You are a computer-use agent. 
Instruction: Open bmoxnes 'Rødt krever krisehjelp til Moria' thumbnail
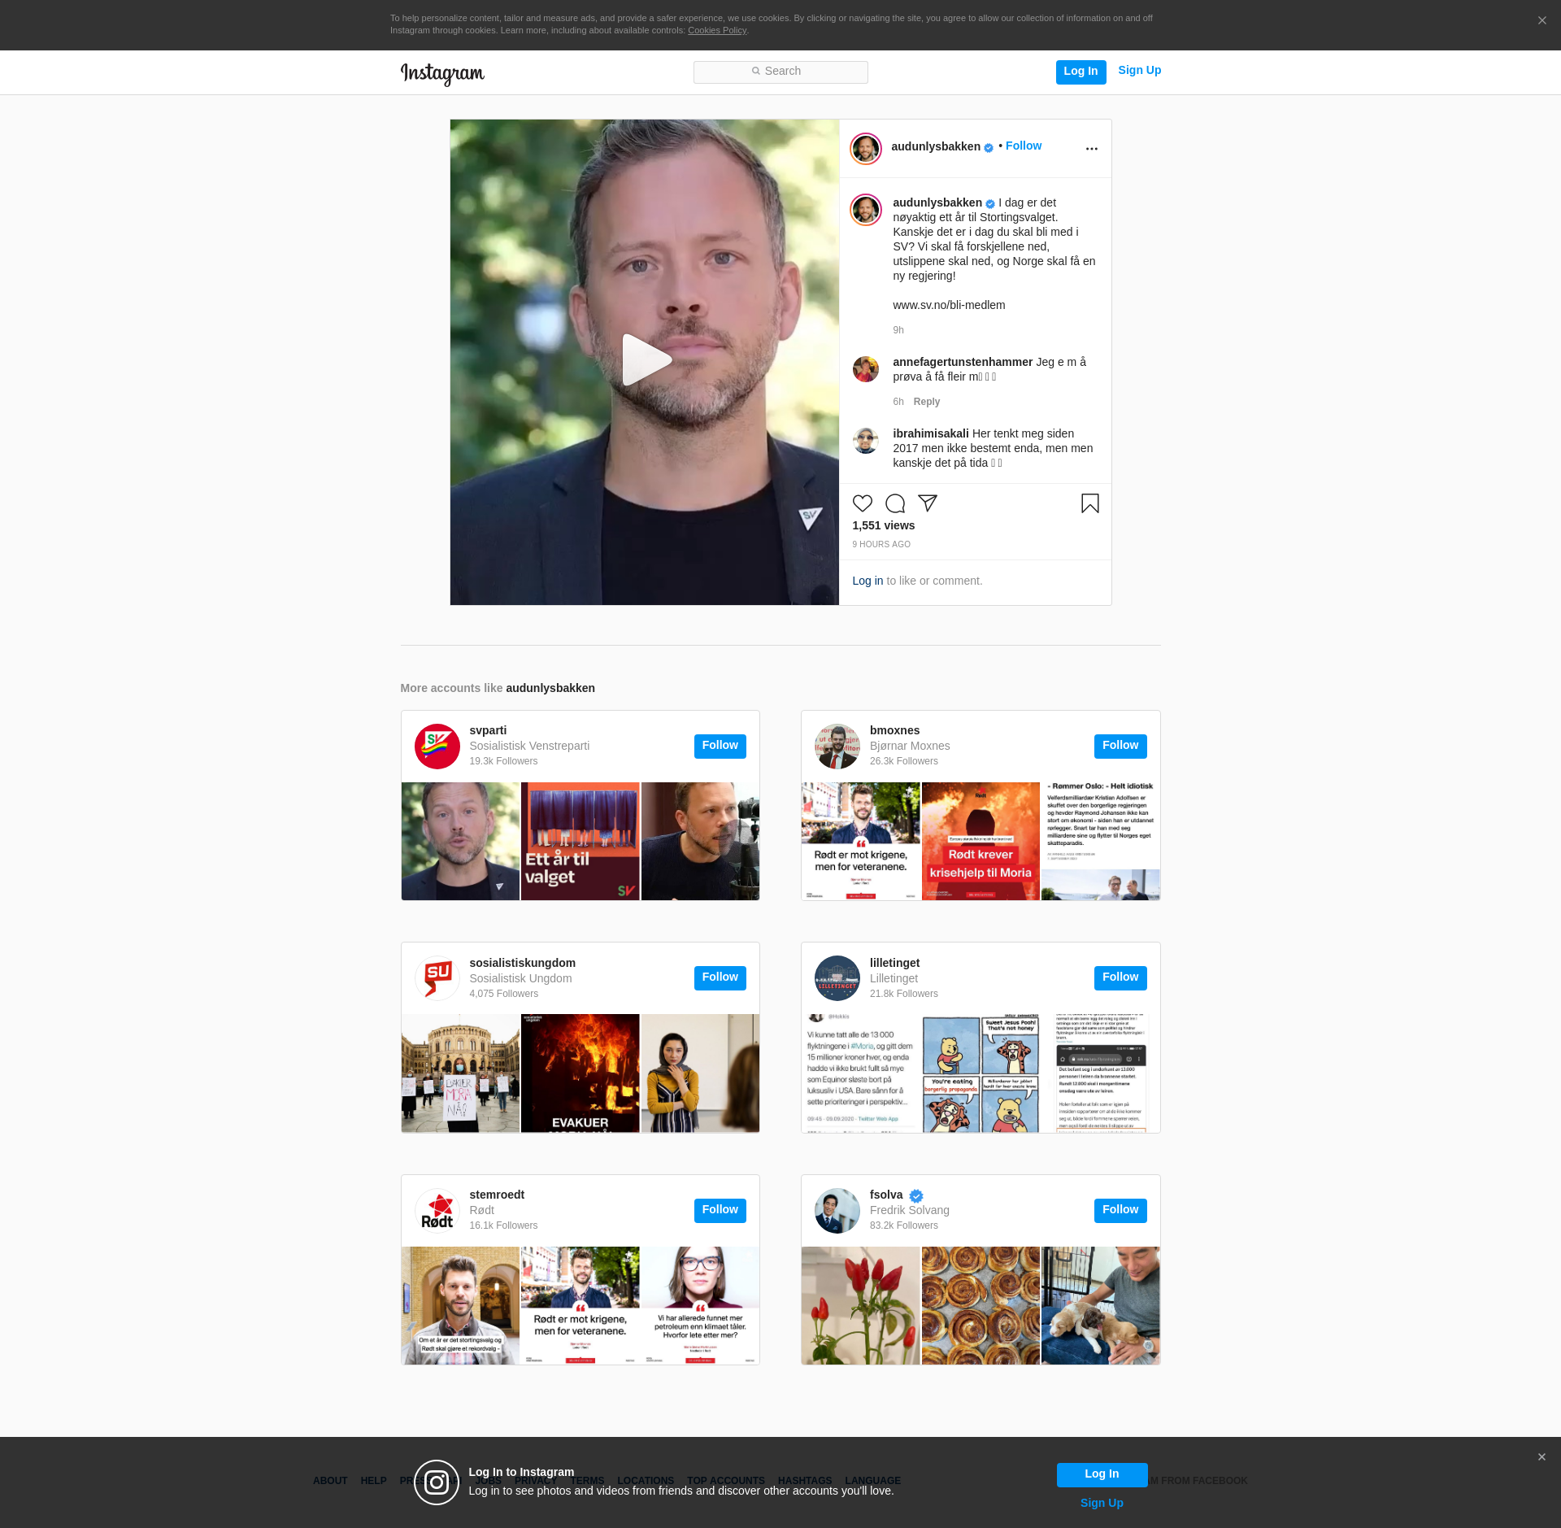[x=981, y=841]
